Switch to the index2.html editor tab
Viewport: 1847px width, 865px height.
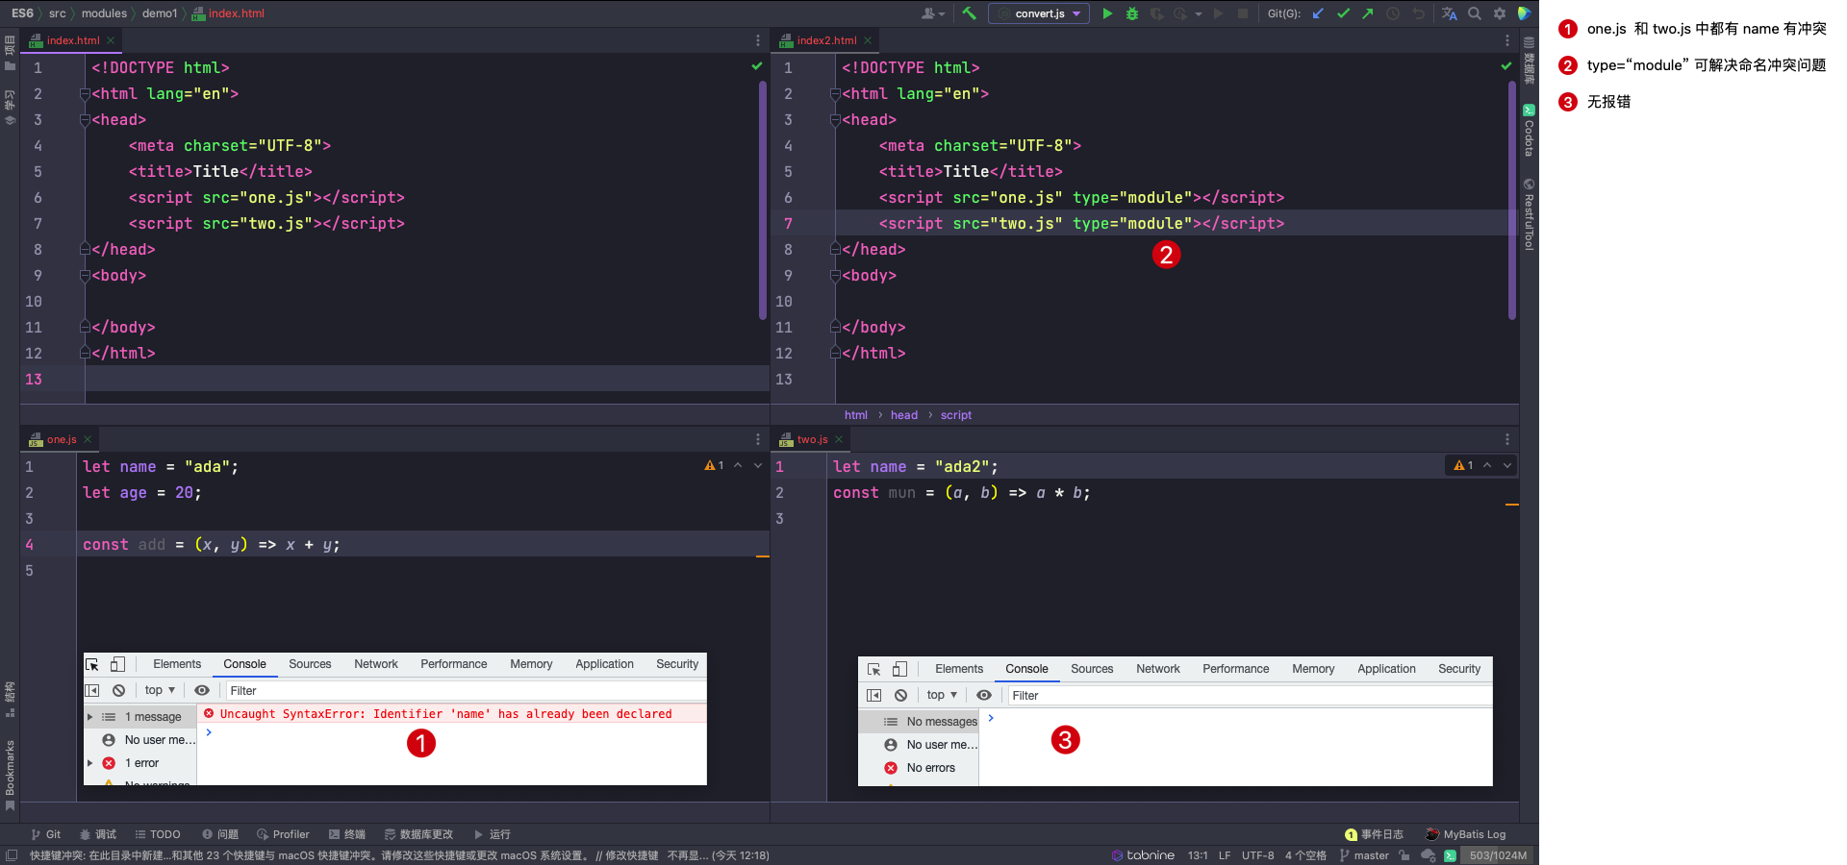825,40
